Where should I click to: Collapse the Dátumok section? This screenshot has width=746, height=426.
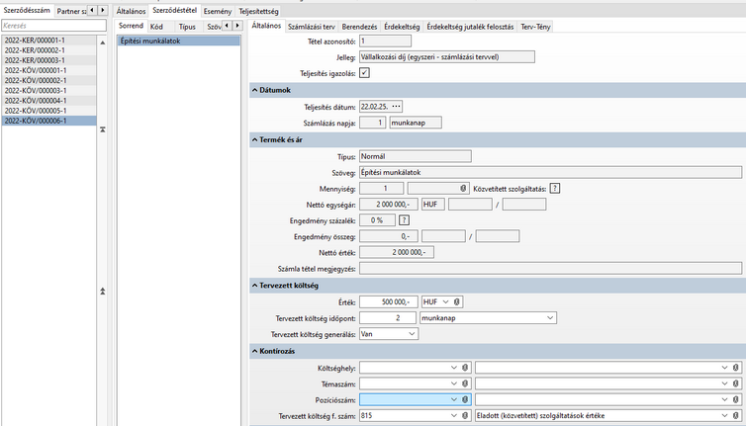point(257,90)
